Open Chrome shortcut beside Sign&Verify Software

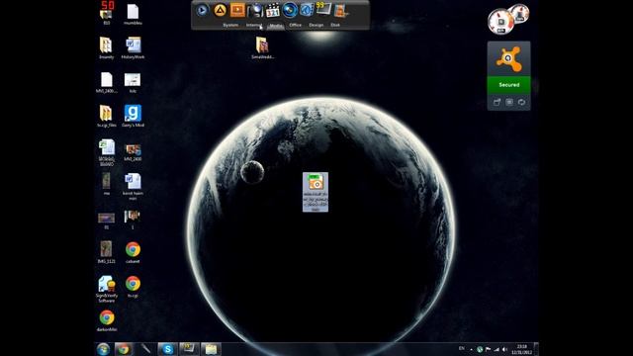[x=133, y=287]
